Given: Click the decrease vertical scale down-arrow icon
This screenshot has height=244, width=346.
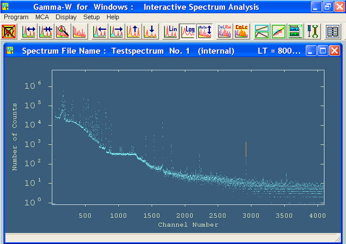Looking at the screenshot, I should click(x=151, y=31).
